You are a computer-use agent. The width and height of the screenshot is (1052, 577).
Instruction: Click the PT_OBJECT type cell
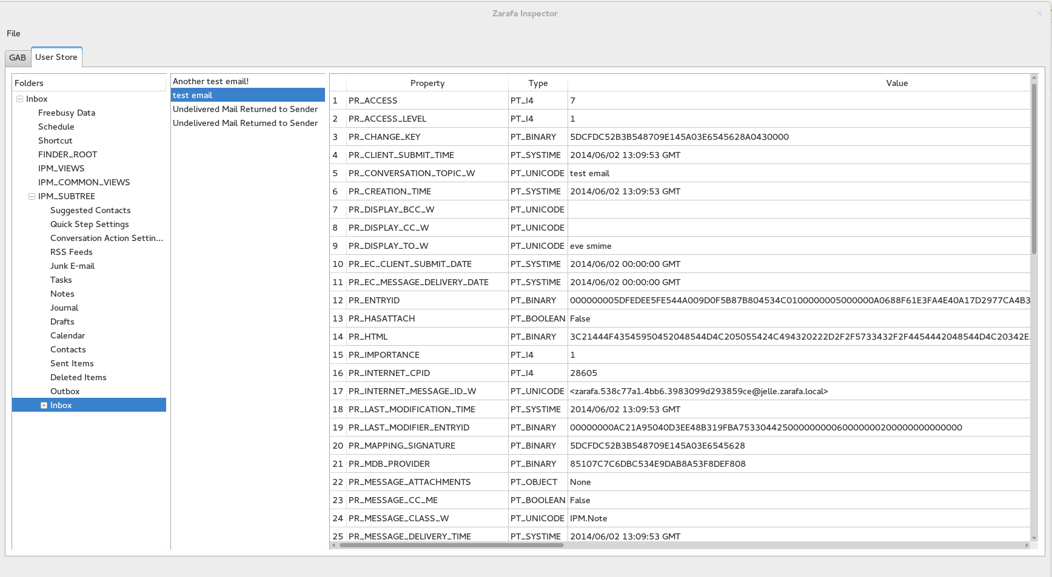(538, 482)
